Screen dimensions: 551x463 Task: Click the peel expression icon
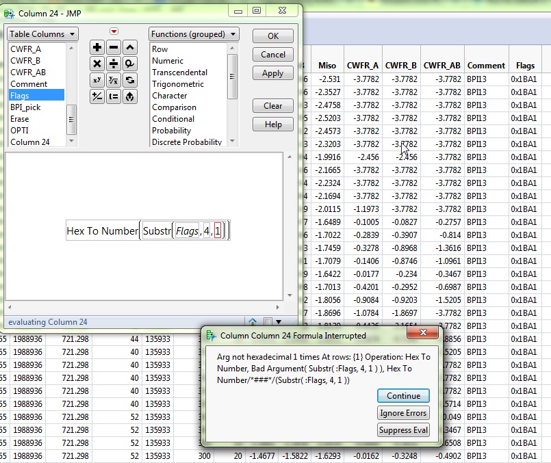coord(129,96)
